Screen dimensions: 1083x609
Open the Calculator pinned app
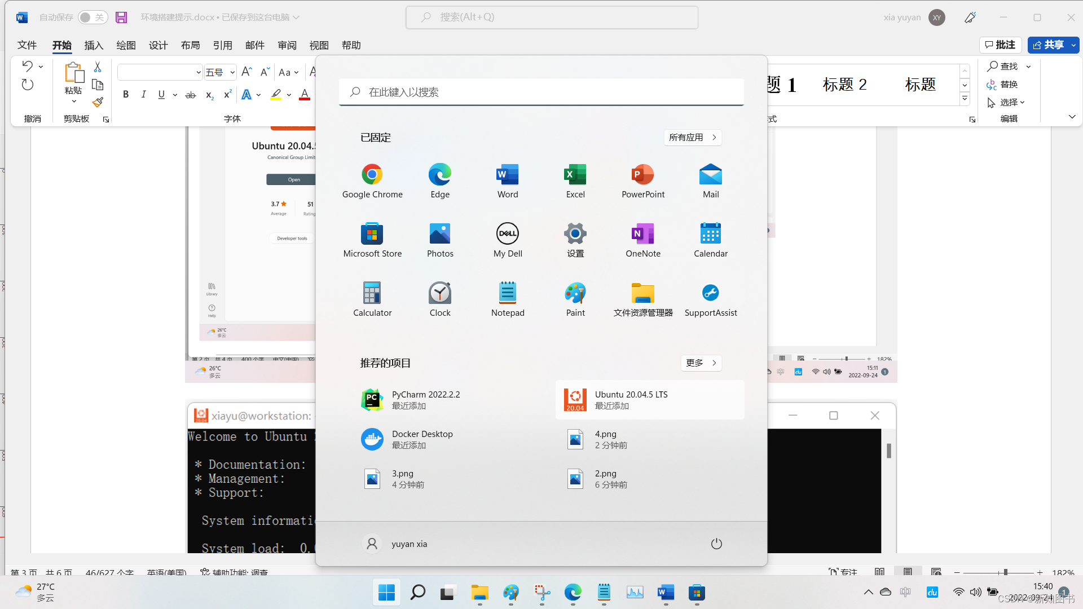pyautogui.click(x=372, y=298)
